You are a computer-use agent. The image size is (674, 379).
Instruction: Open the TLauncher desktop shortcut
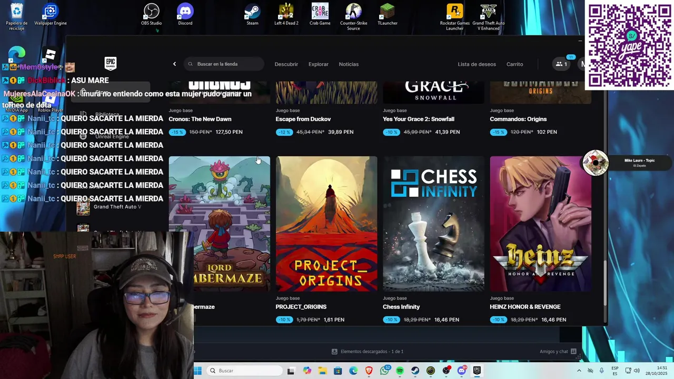click(x=388, y=15)
